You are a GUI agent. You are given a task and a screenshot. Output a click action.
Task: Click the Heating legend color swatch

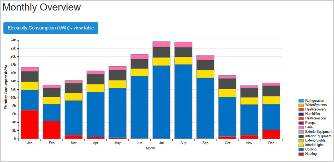coord(301,154)
